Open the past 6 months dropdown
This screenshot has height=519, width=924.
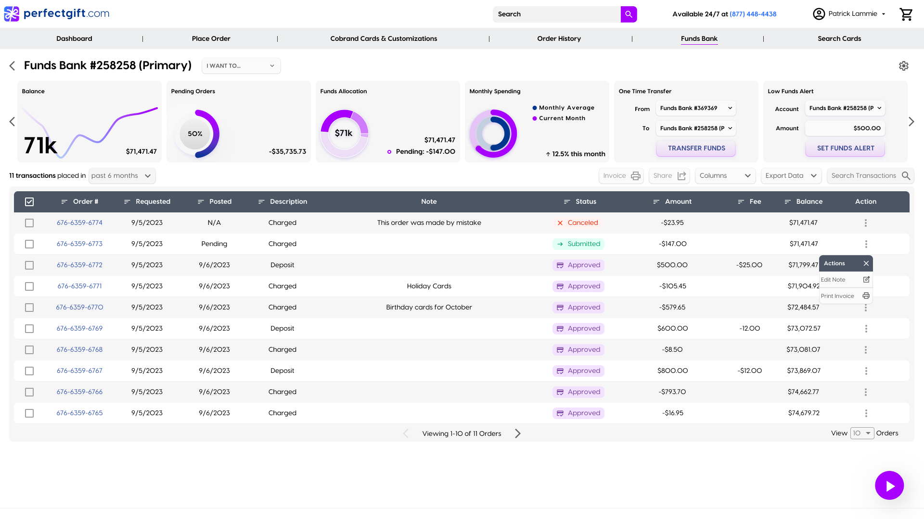pyautogui.click(x=122, y=176)
